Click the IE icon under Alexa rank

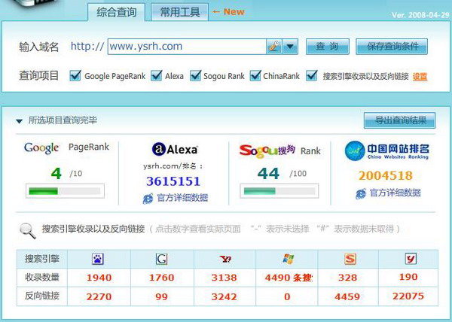point(148,199)
